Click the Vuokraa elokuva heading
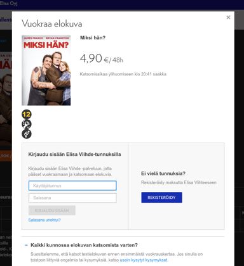Image resolution: width=244 pixels, height=266 pixels. tap(52, 23)
